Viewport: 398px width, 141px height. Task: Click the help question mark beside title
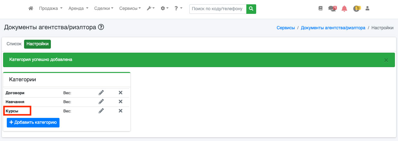click(x=101, y=27)
